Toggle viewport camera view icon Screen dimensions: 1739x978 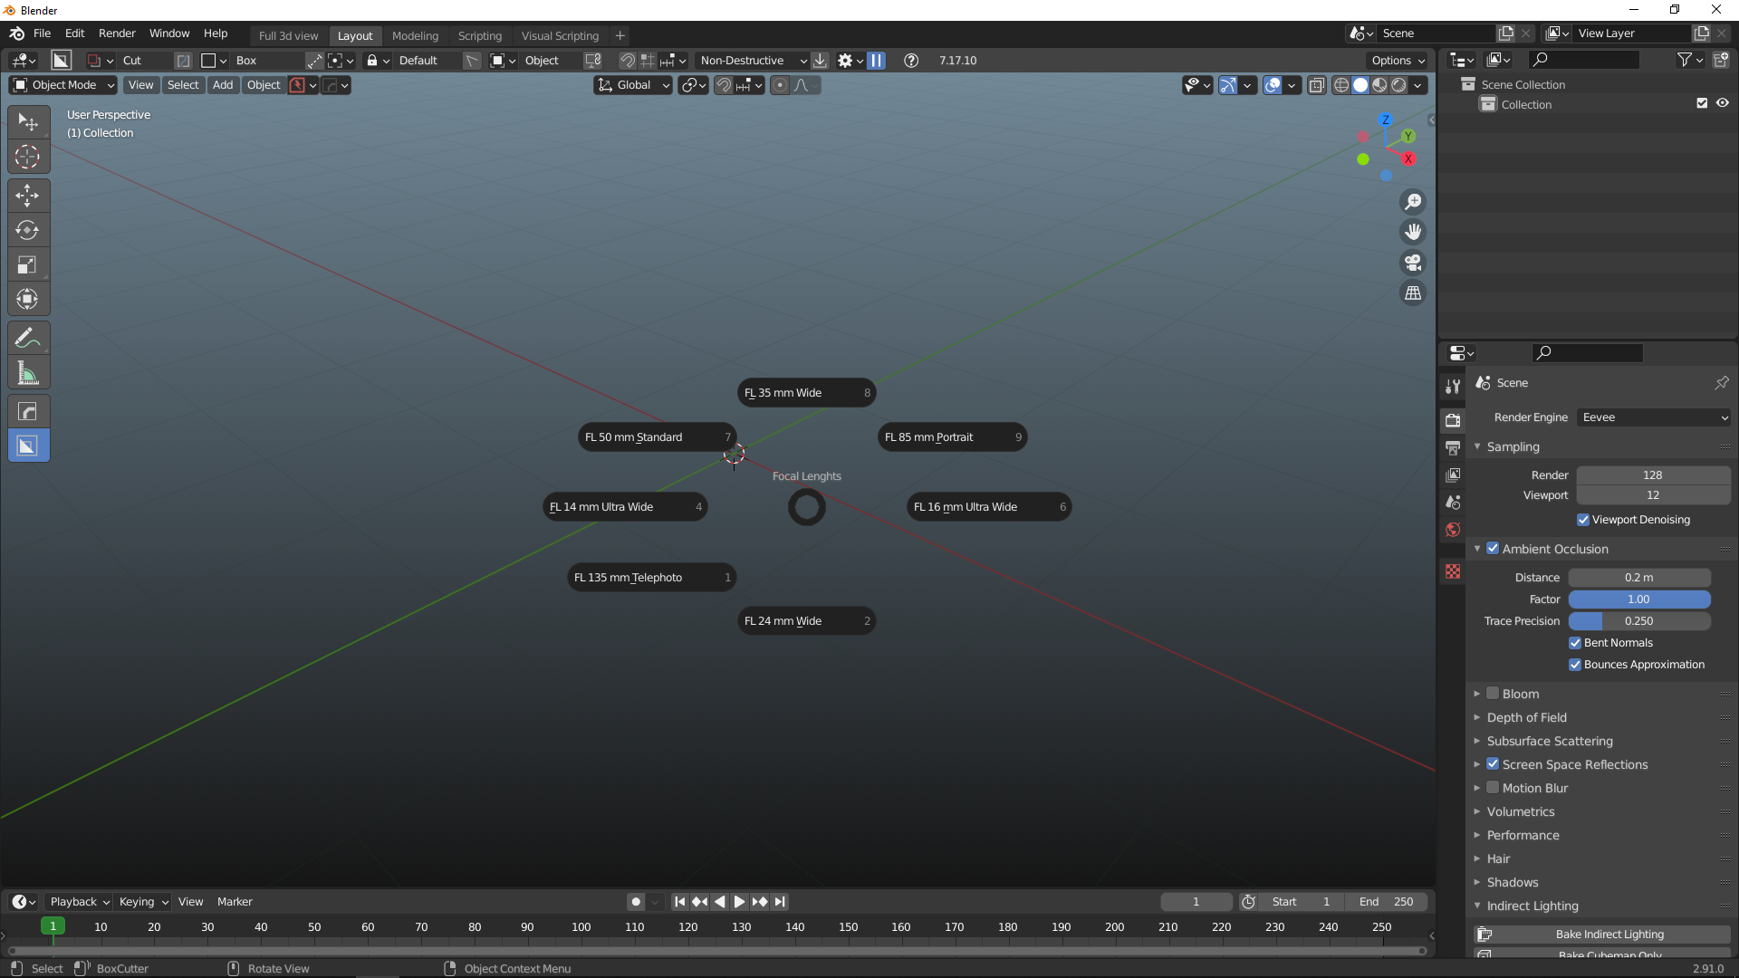[x=1413, y=263]
